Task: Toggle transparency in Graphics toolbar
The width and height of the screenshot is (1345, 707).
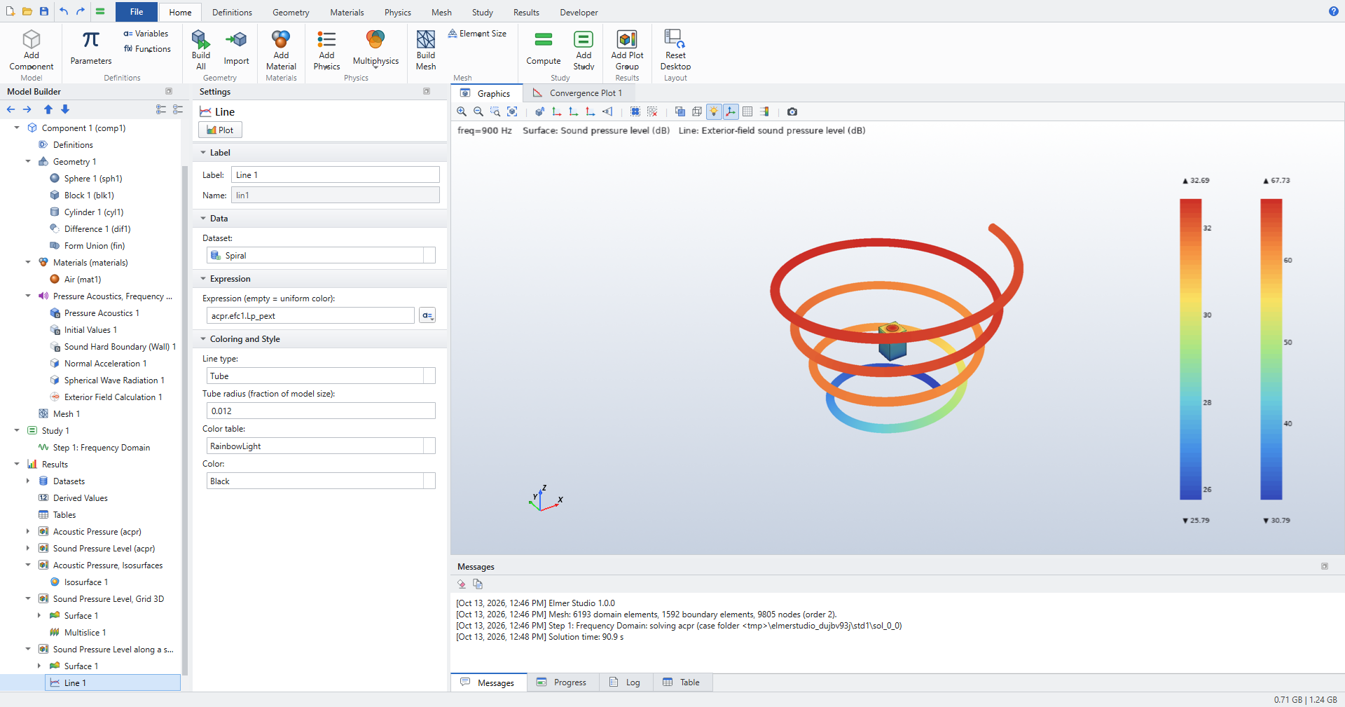Action: [x=680, y=111]
